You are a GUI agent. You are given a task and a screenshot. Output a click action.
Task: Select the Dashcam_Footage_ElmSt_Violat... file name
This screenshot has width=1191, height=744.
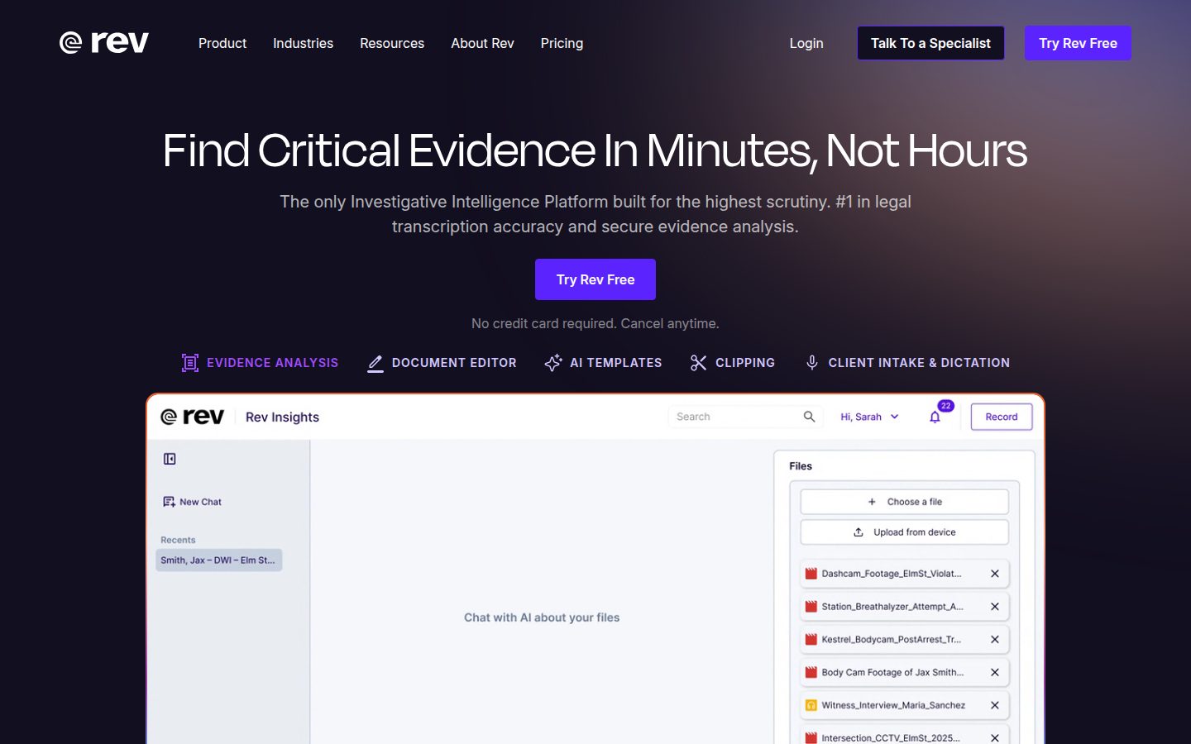pyautogui.click(x=892, y=574)
